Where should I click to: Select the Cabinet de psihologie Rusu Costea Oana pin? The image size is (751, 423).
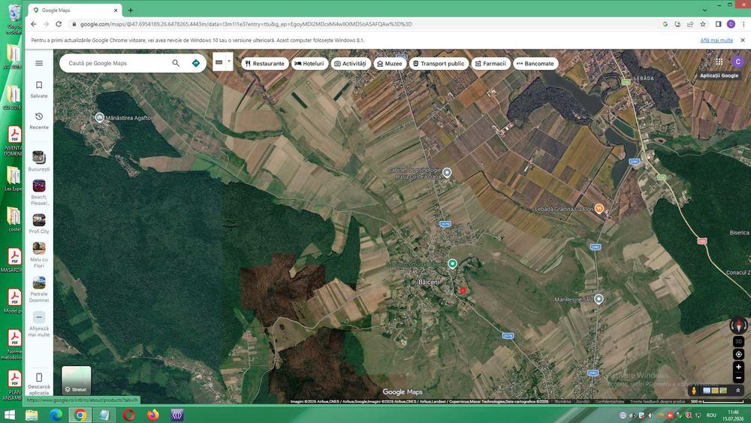point(447,173)
